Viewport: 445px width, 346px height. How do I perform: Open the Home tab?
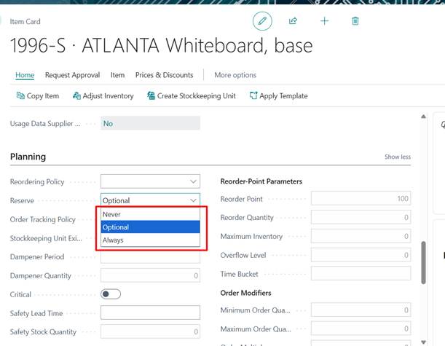pyautogui.click(x=25, y=75)
